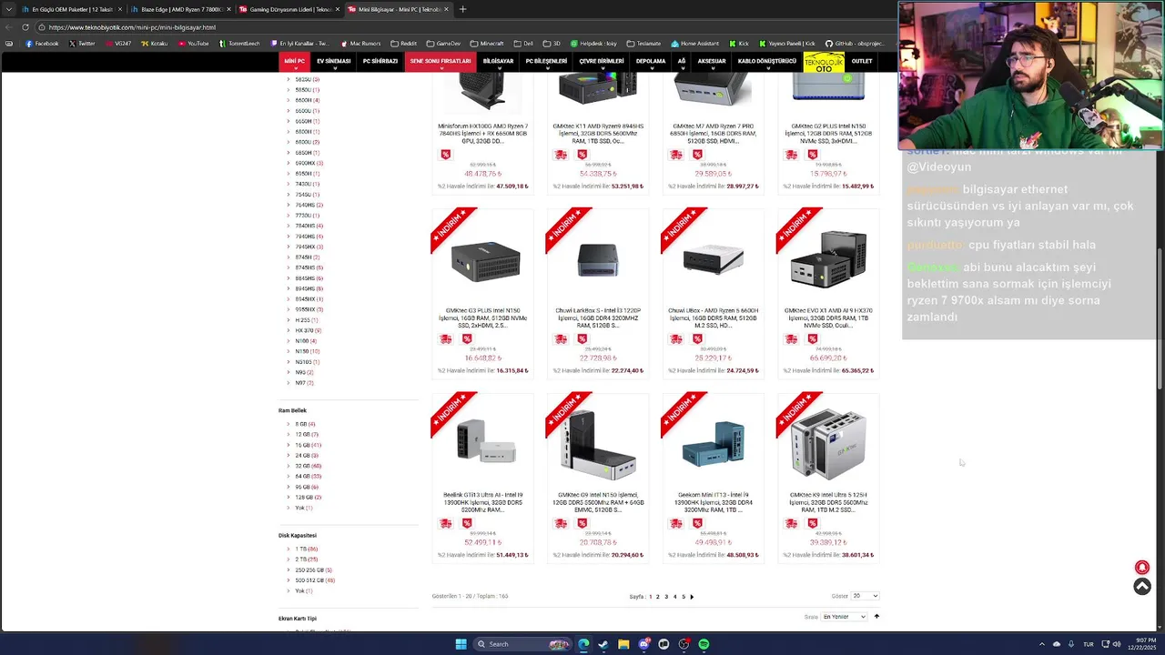This screenshot has height=655, width=1165.
Task: Expand the DEPOLAMA menu dropdown
Action: coord(651,61)
